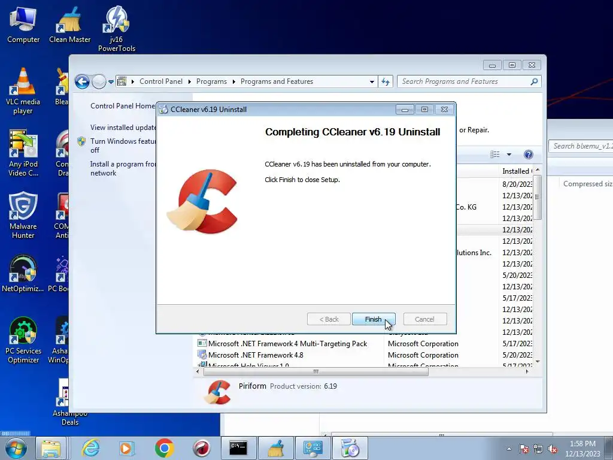Image resolution: width=613 pixels, height=460 pixels.
Task: Open the Help button in Programs and Features
Action: (528, 155)
